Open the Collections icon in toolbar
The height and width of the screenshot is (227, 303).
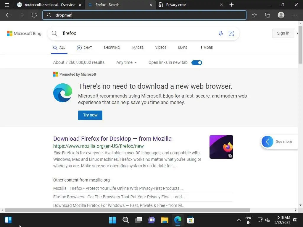point(267,15)
